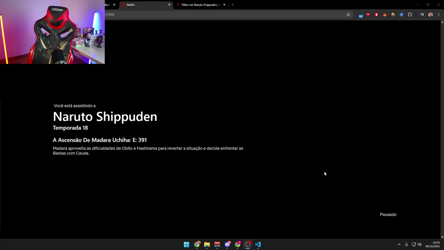Open the network status tray icon
The image size is (444, 250).
pos(414,244)
